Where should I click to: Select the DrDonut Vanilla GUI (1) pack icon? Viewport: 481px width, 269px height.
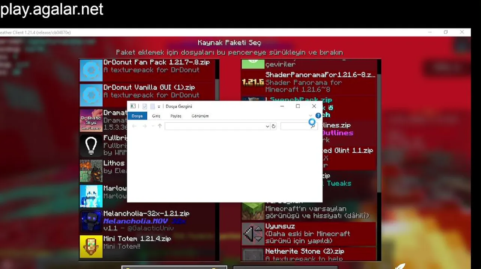(x=91, y=95)
